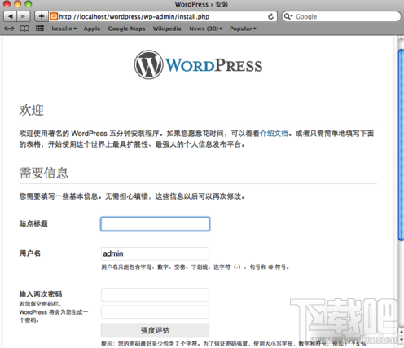The image size is (404, 348).
Task: Open the Apple bookmark
Action: click(x=92, y=29)
